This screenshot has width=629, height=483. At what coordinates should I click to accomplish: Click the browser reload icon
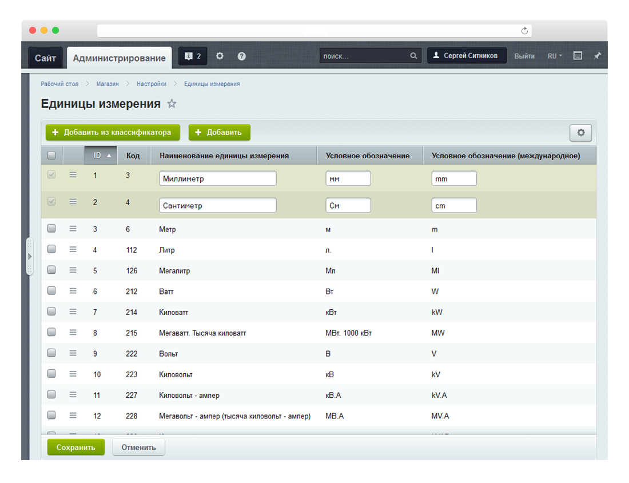tap(524, 30)
